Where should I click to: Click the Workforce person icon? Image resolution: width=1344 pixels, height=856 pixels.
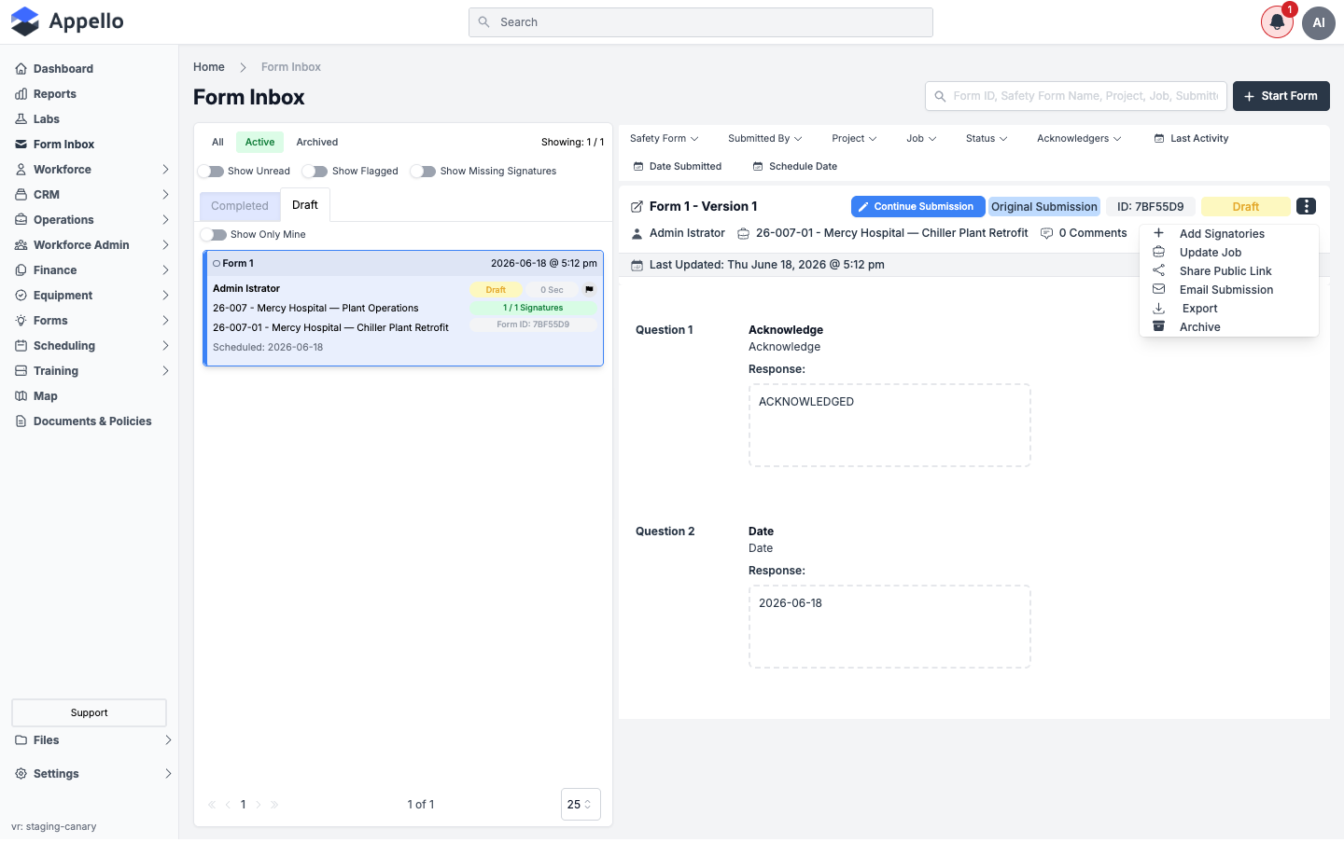tap(21, 170)
